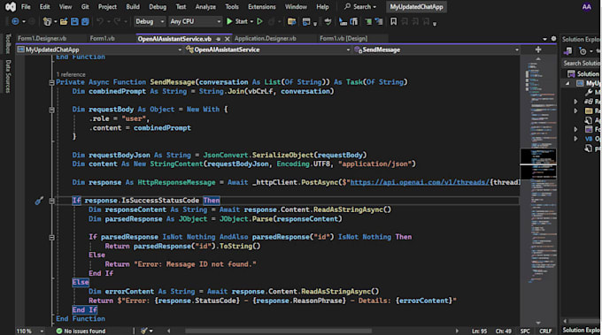Click the CRLF line ending indicator
Screen dimensions: 602x335
coord(545,331)
